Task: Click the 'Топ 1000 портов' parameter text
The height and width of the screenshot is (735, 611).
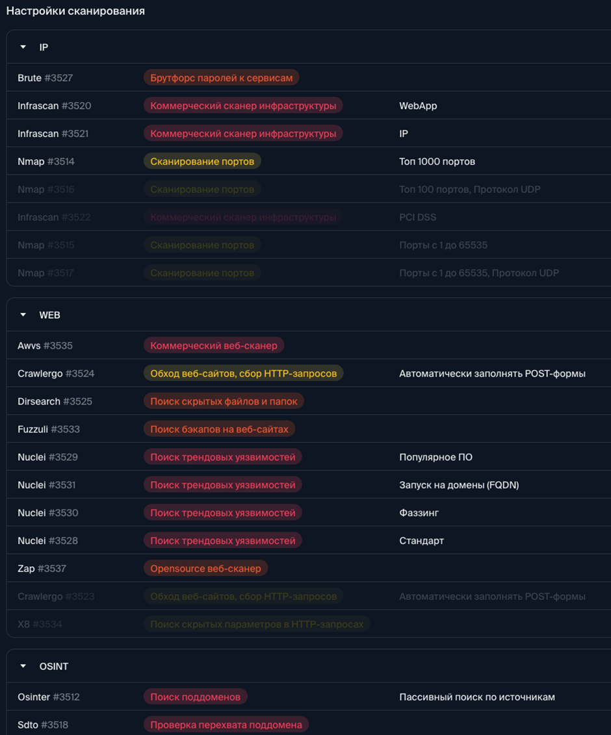Action: (437, 162)
